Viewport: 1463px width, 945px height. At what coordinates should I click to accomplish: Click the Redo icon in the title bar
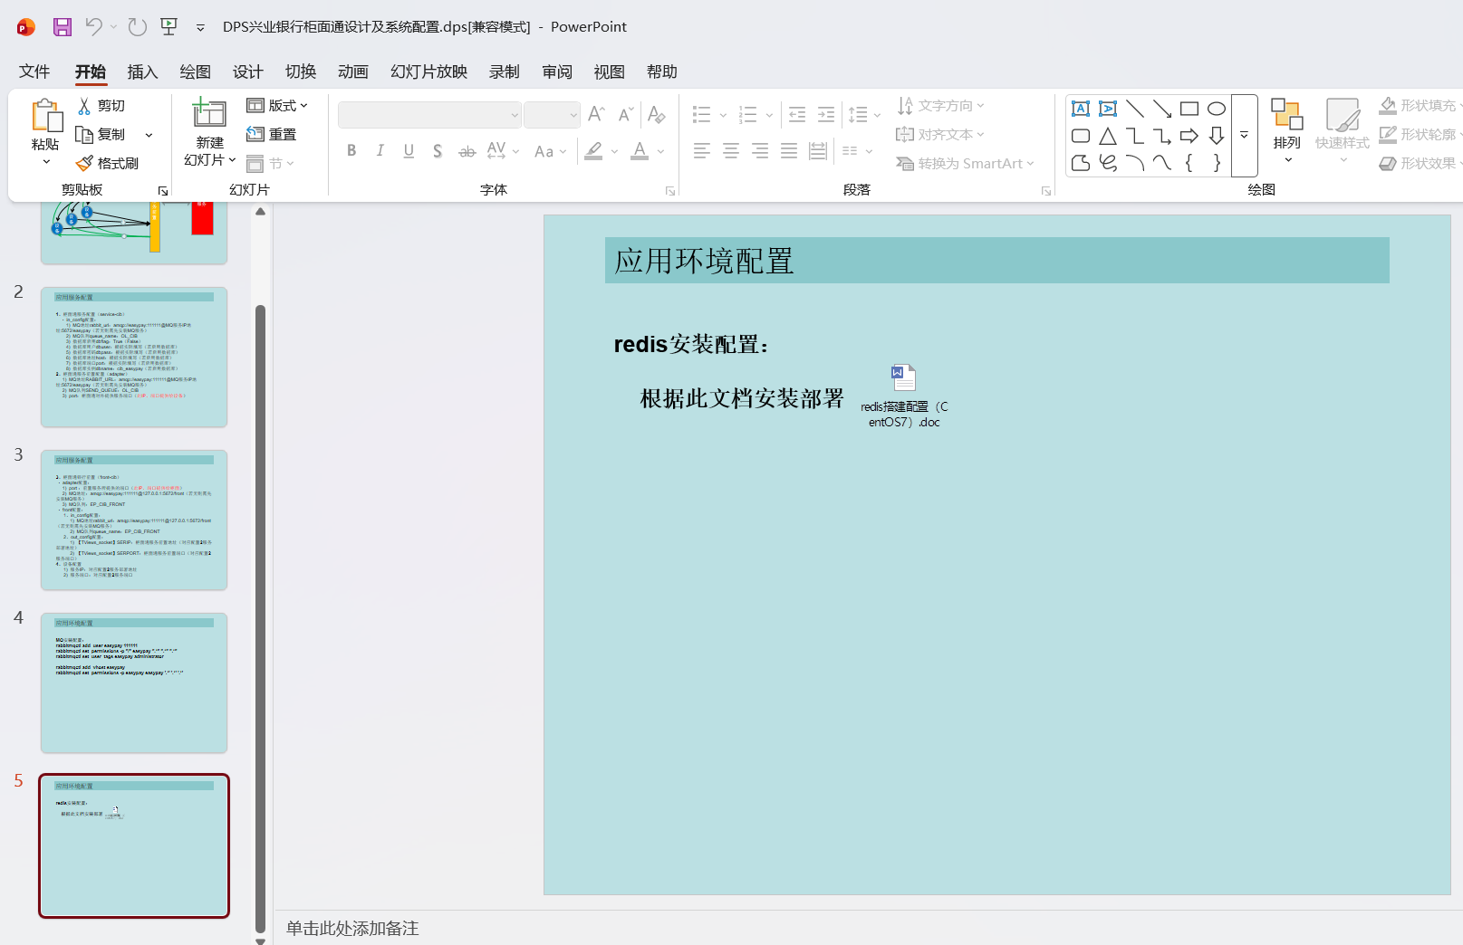[x=138, y=27]
